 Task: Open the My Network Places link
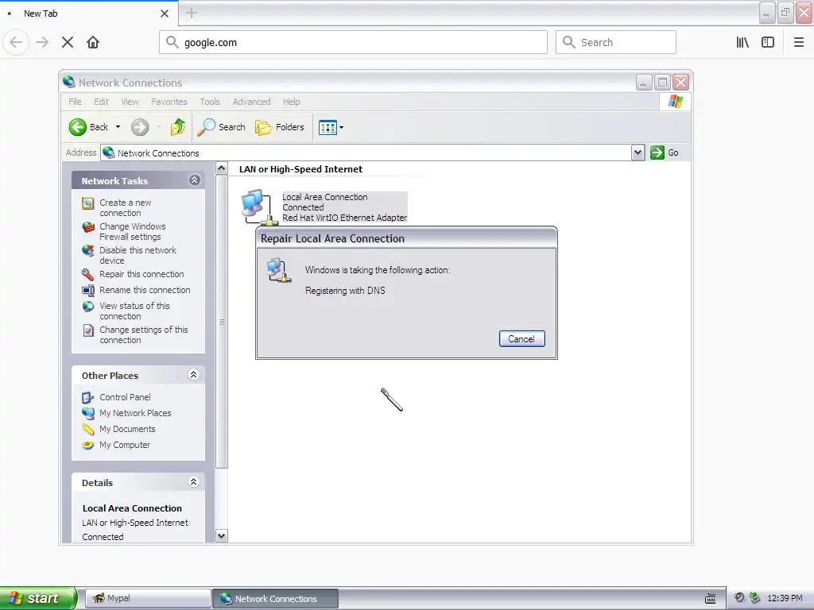[135, 413]
